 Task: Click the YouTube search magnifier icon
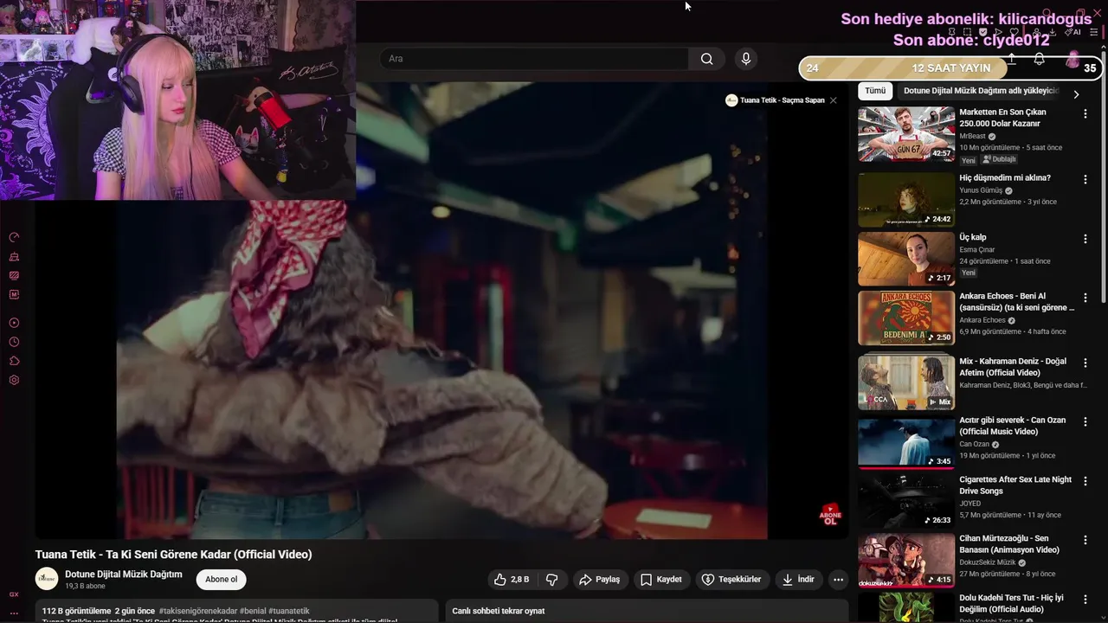707,59
